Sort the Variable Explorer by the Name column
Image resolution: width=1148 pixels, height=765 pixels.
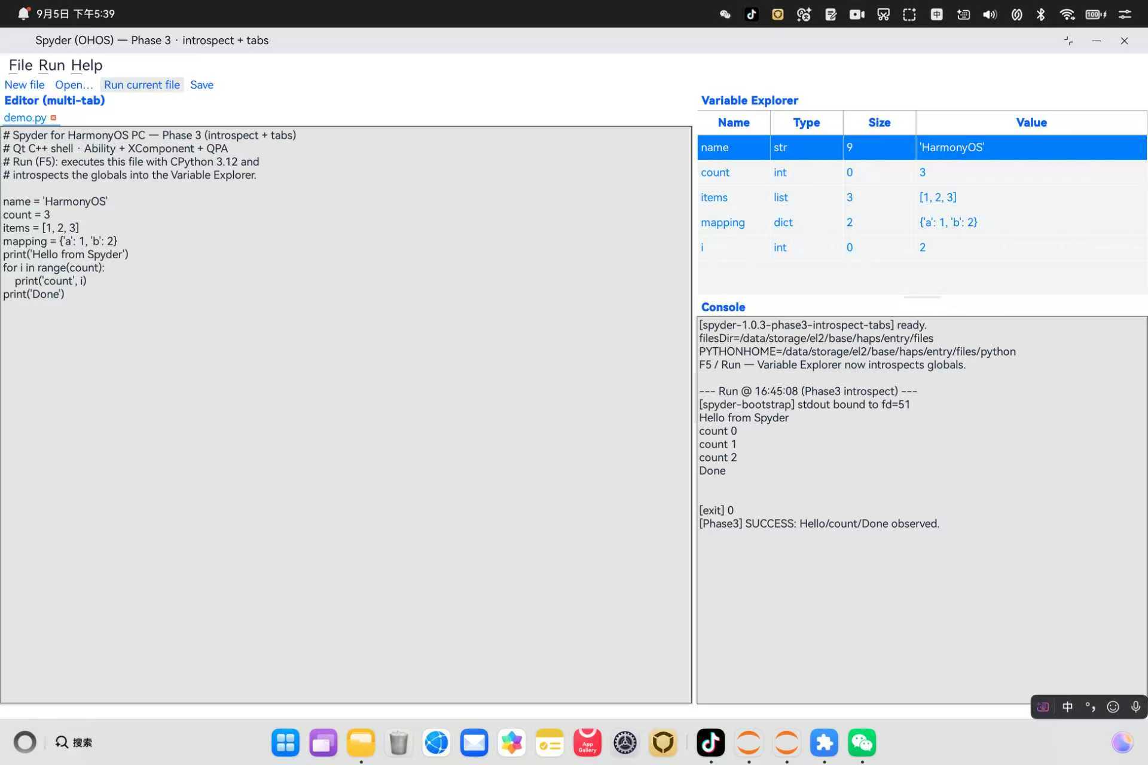point(734,123)
